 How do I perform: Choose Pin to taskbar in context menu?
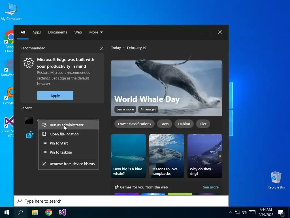point(69,152)
